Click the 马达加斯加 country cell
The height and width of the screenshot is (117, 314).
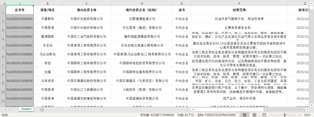point(47,54)
